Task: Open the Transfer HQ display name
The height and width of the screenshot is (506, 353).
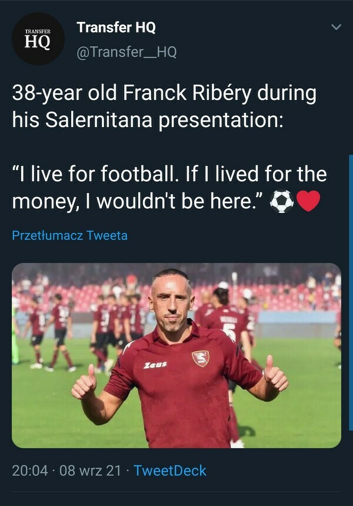Action: coord(116,27)
